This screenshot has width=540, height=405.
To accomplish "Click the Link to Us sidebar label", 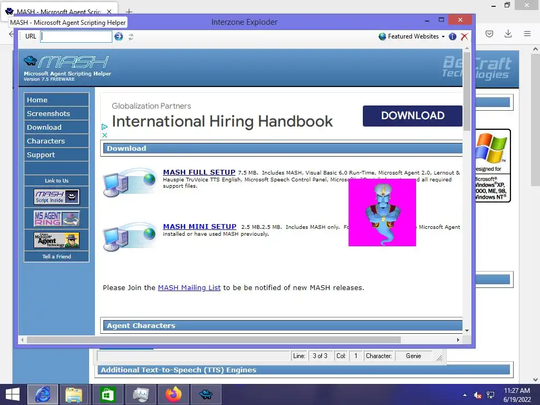I will tap(56, 180).
